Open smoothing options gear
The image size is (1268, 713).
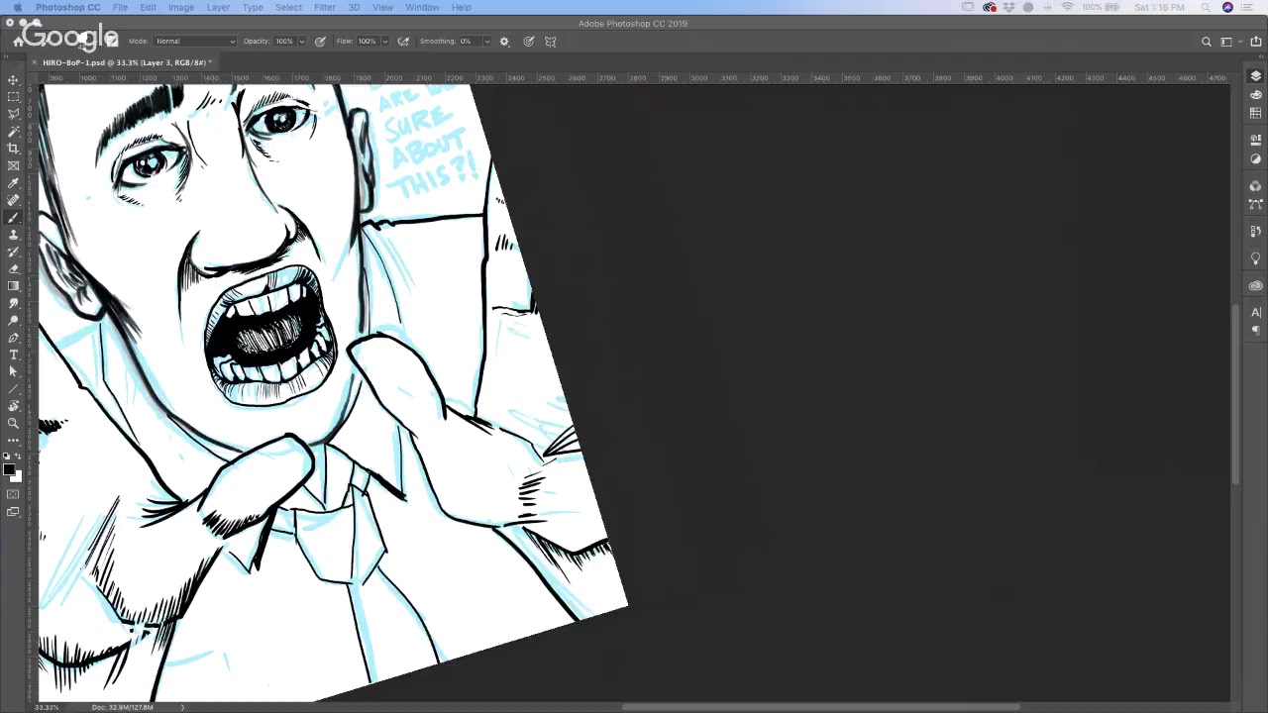pos(504,42)
